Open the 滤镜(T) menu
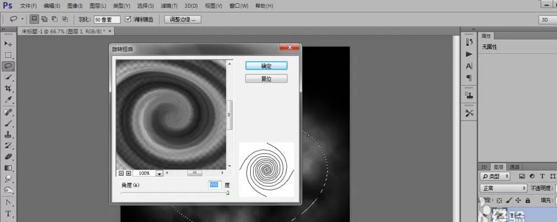 (169, 6)
